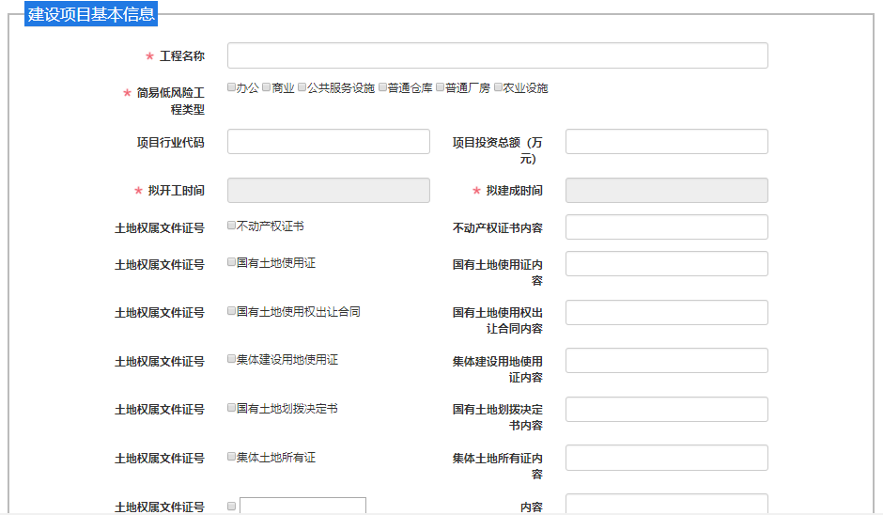Focus the 项目行业代码 text field

pyautogui.click(x=329, y=141)
